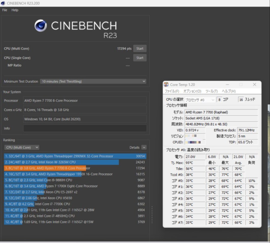Close the Core Temp window

point(255,85)
